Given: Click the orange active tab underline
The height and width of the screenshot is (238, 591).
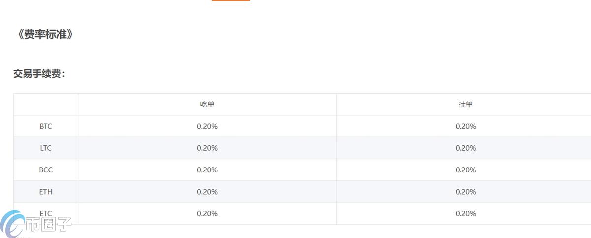Looking at the screenshot, I should pos(230,0).
